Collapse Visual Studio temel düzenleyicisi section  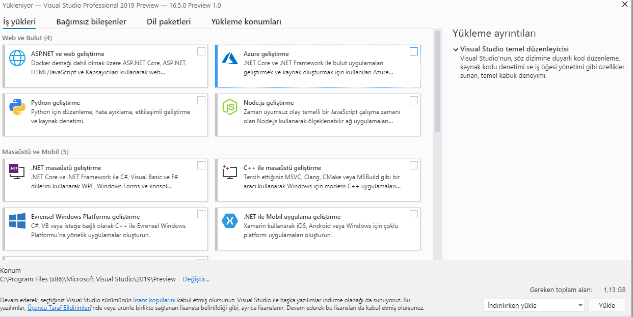[x=456, y=49]
